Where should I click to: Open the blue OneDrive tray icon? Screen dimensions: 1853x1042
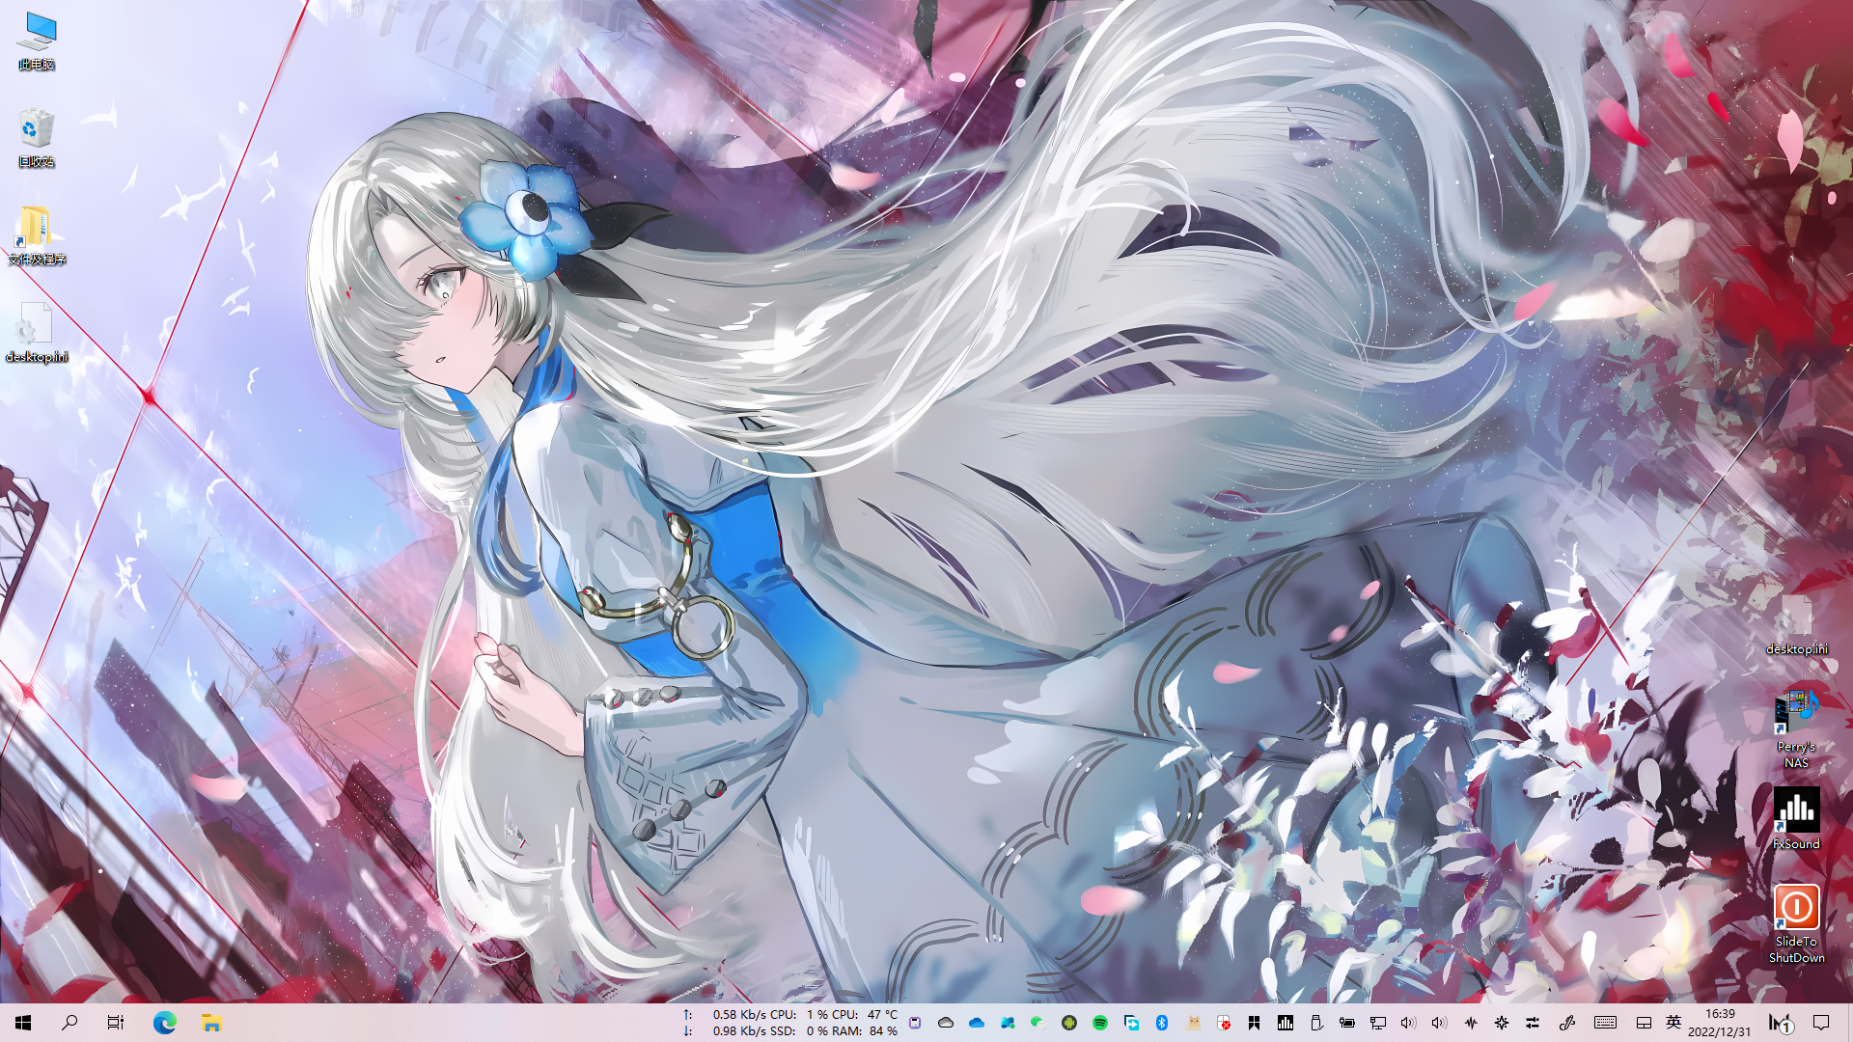tap(977, 1023)
